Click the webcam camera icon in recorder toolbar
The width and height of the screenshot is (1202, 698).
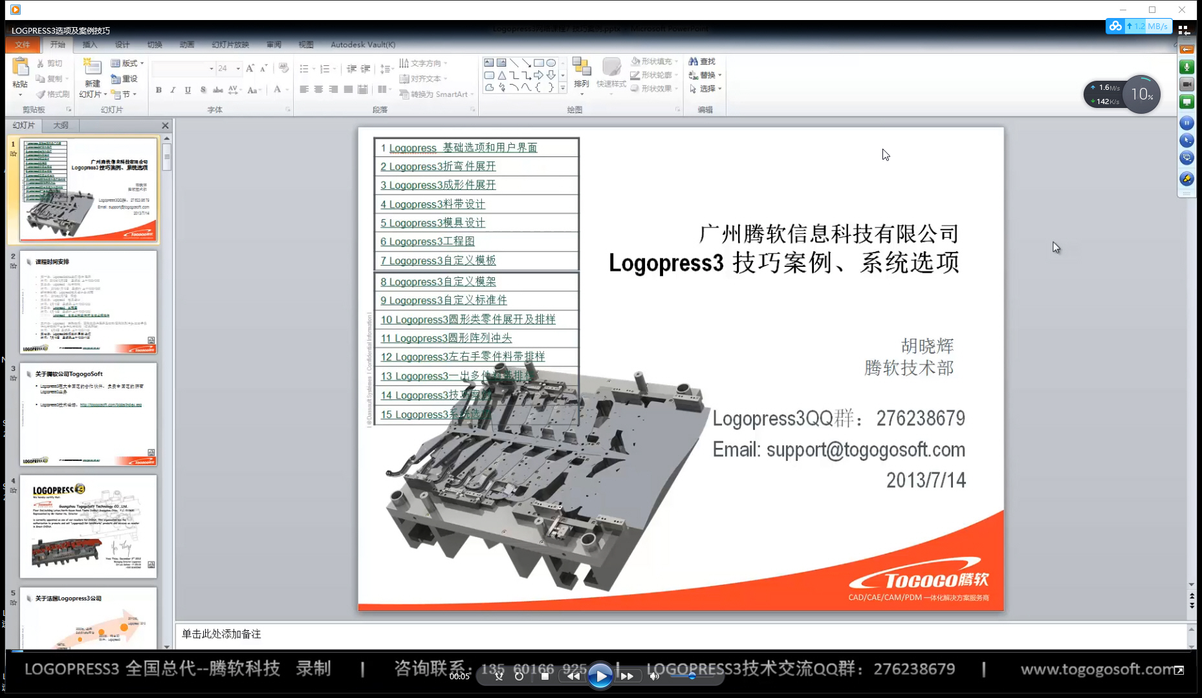tap(1186, 84)
